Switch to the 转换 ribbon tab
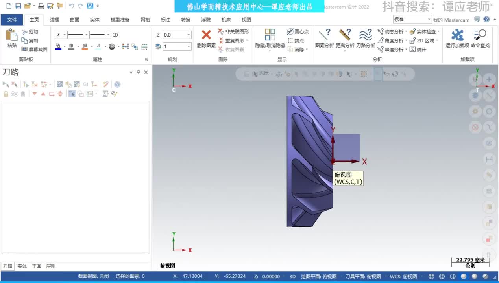Image resolution: width=499 pixels, height=283 pixels. pos(186,20)
